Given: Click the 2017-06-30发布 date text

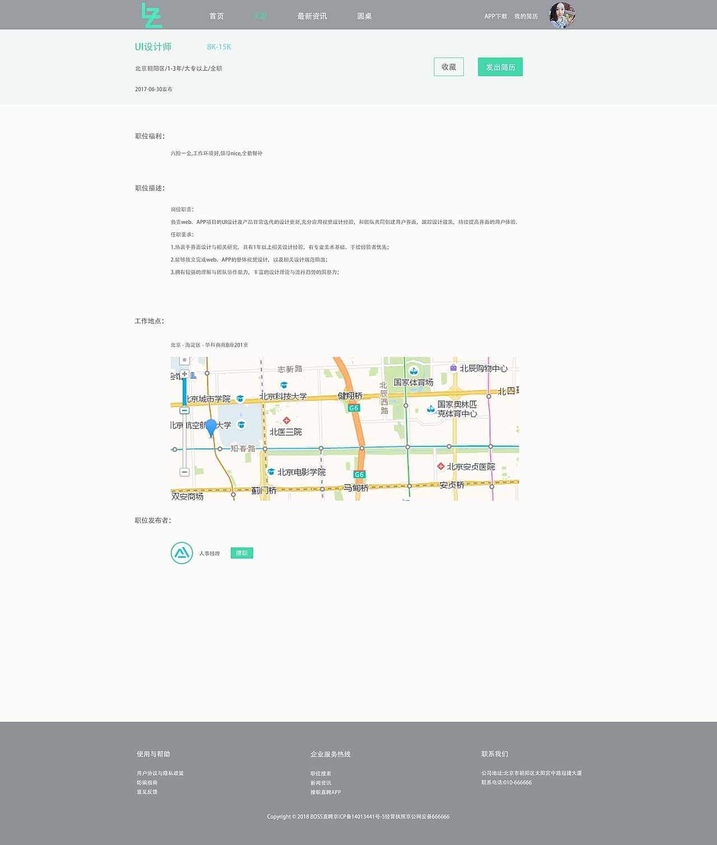Looking at the screenshot, I should click(153, 89).
